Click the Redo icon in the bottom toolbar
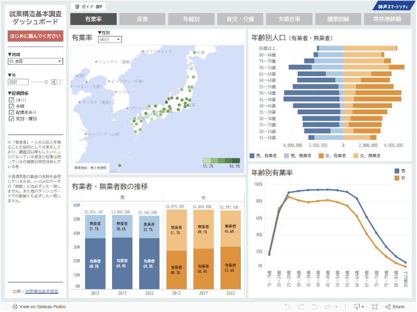Viewport: 417px width, 312px height. 301,307
